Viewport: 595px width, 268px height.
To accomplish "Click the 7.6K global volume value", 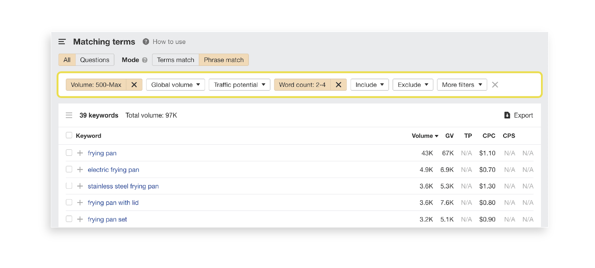I will point(447,203).
